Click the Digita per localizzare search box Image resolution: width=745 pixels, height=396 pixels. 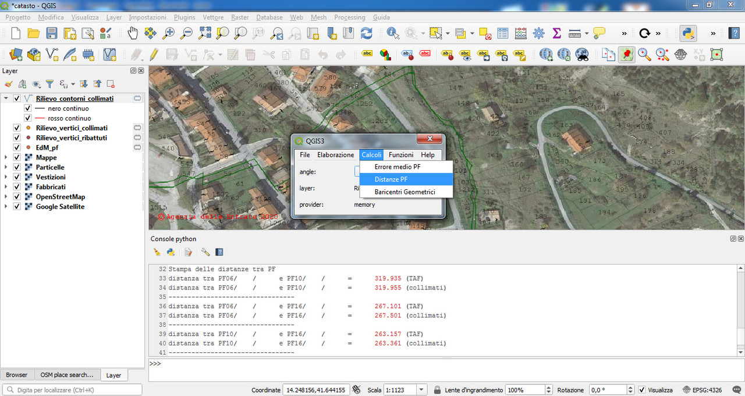72,390
